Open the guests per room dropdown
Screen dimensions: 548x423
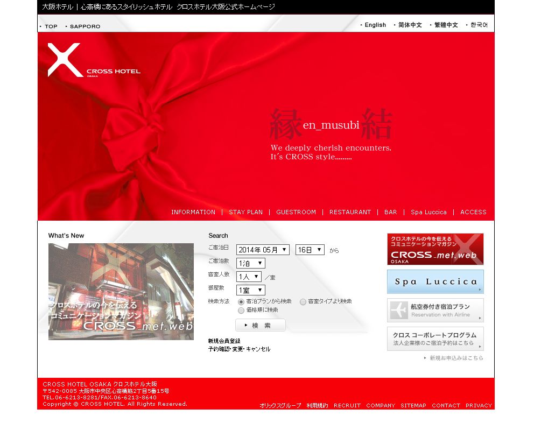[249, 277]
